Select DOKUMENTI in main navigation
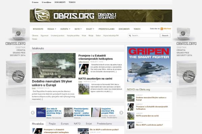Image resolution: width=202 pixels, height=134 pixels. (124, 29)
